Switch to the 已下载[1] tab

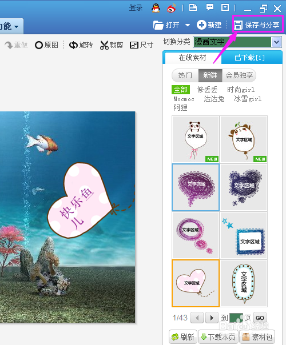(249, 58)
